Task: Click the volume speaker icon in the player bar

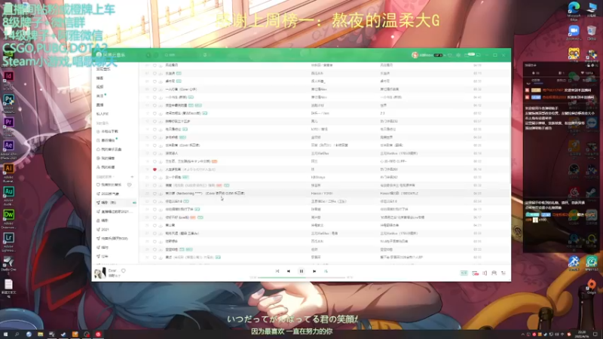Action: [x=485, y=273]
